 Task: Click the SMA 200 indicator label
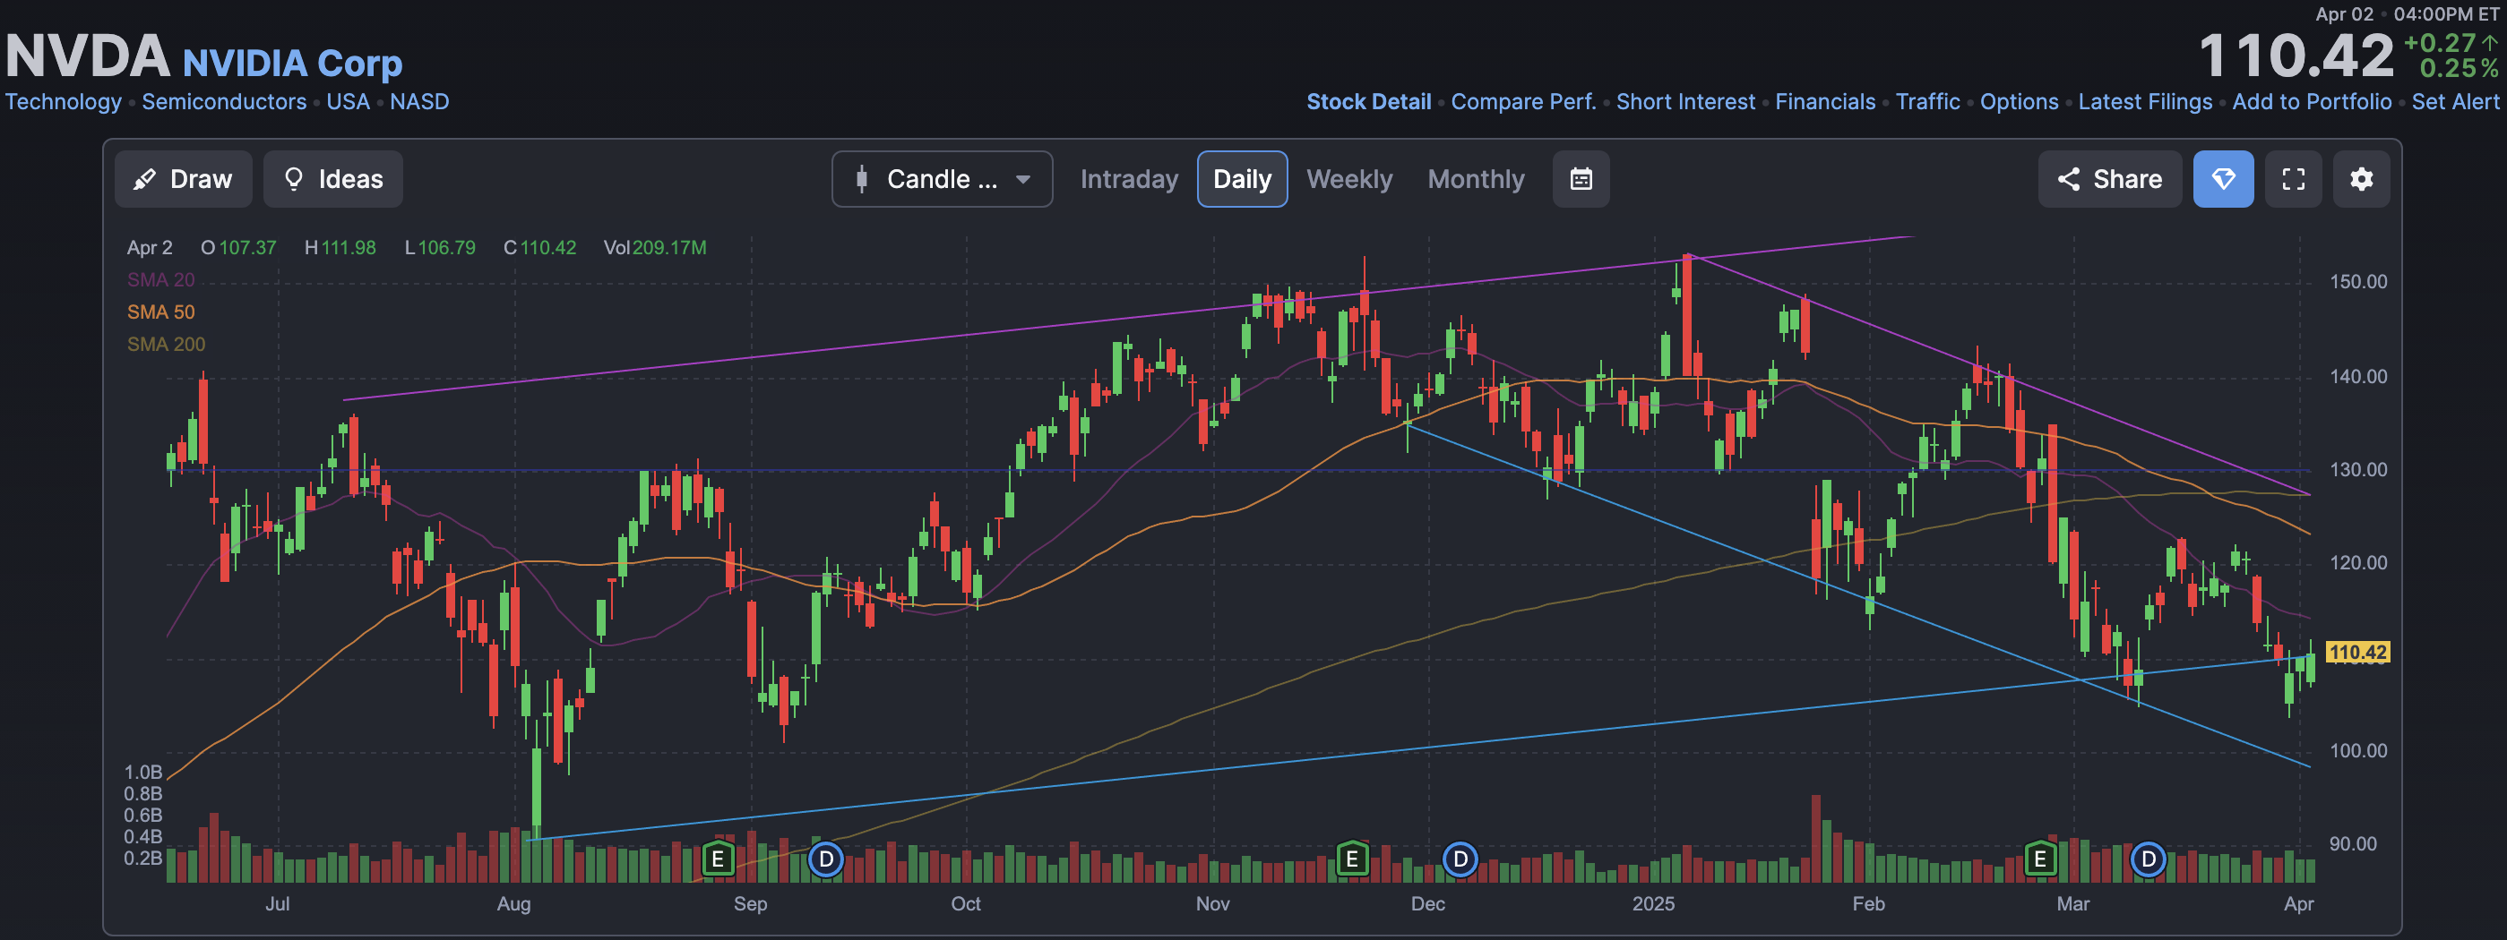[166, 344]
